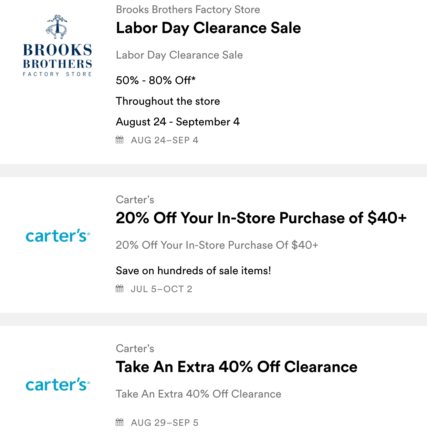427x432 pixels.
Task: Open Take An Extra 40% Off Clearance heading
Action: click(237, 367)
